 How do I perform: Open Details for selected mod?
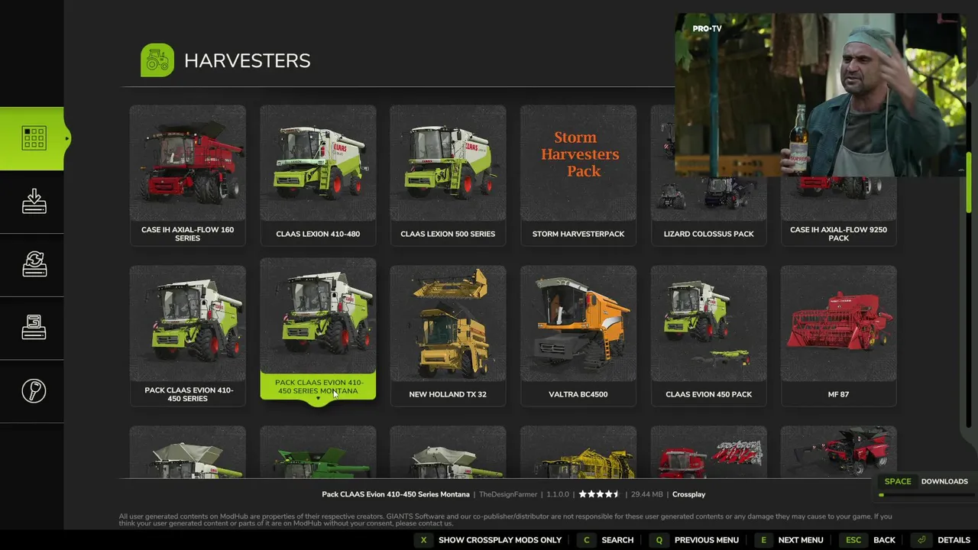pyautogui.click(x=941, y=540)
